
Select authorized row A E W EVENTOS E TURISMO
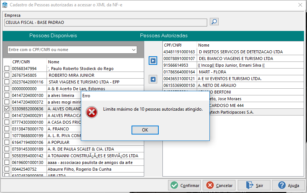pos(233,79)
